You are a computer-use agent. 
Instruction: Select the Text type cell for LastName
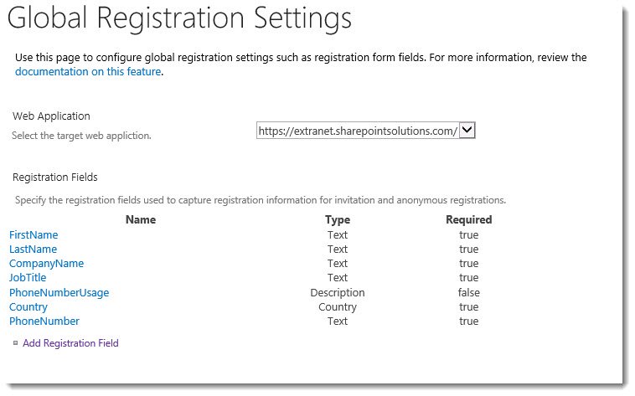point(338,249)
